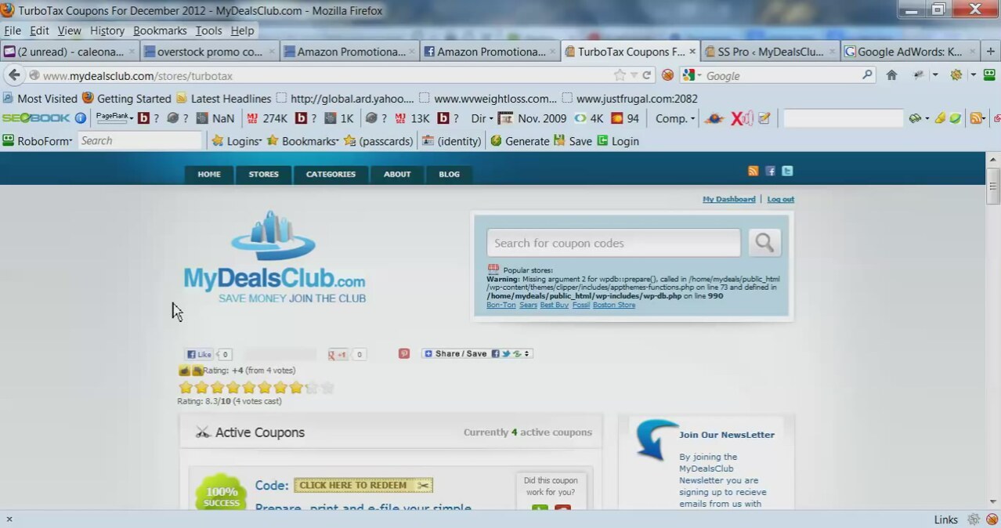
Task: Open the (passcards) RoboForm item
Action: (x=378, y=141)
